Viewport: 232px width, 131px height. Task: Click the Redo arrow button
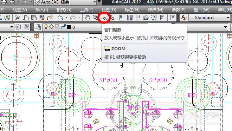click(x=73, y=18)
